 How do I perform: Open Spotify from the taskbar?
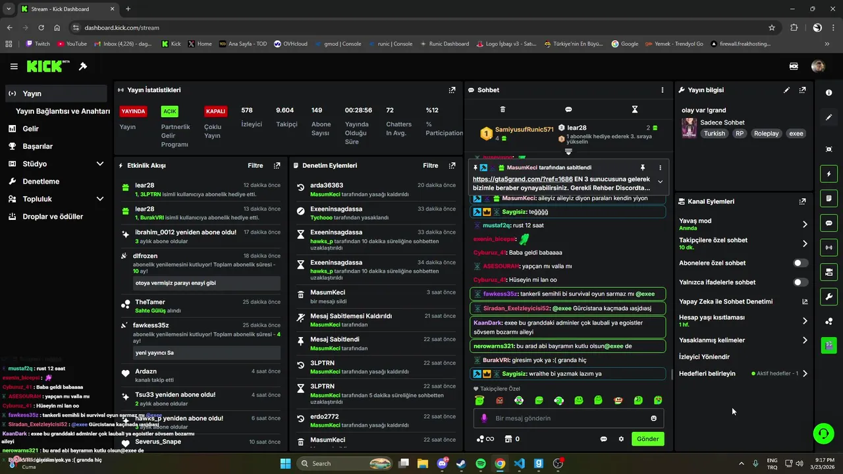coord(481,463)
